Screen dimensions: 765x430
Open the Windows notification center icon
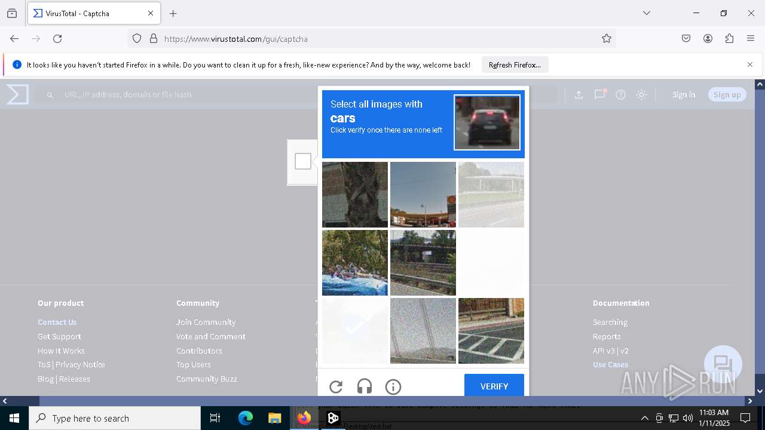(x=745, y=418)
